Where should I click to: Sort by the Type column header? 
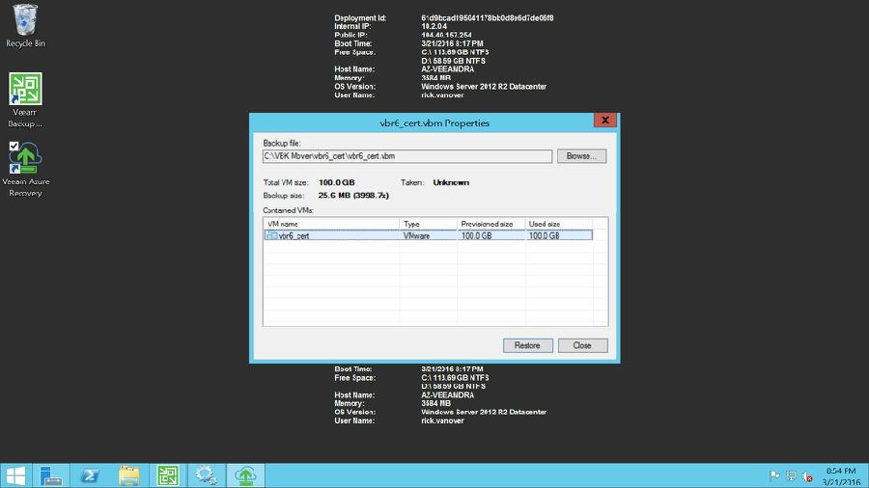(428, 224)
